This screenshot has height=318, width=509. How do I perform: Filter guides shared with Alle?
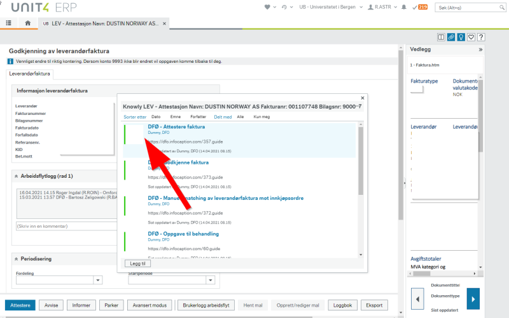coord(241,117)
